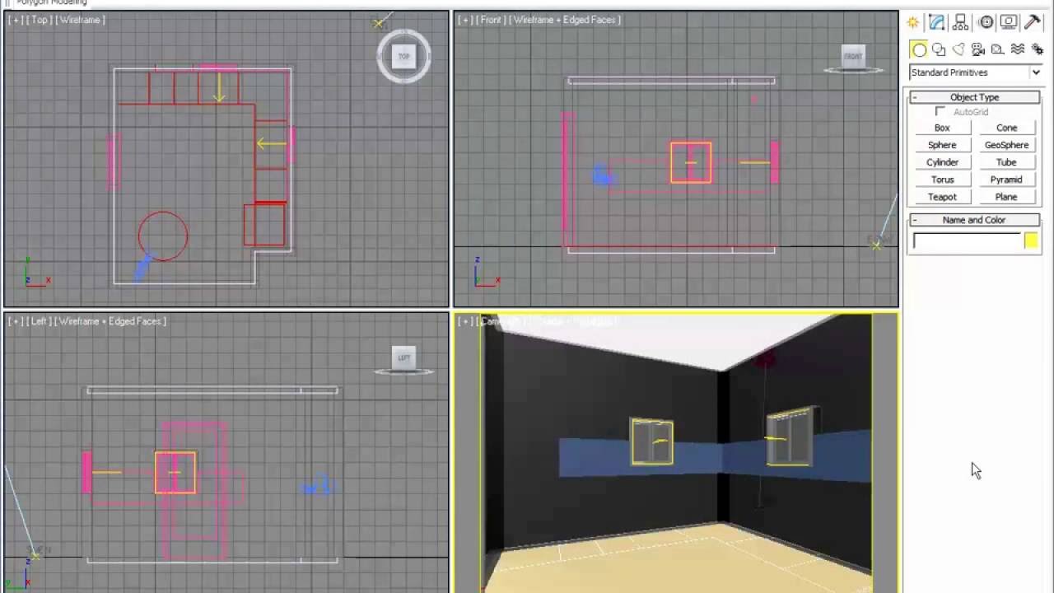
Task: Open the yellow object color swatch
Action: pos(1030,240)
